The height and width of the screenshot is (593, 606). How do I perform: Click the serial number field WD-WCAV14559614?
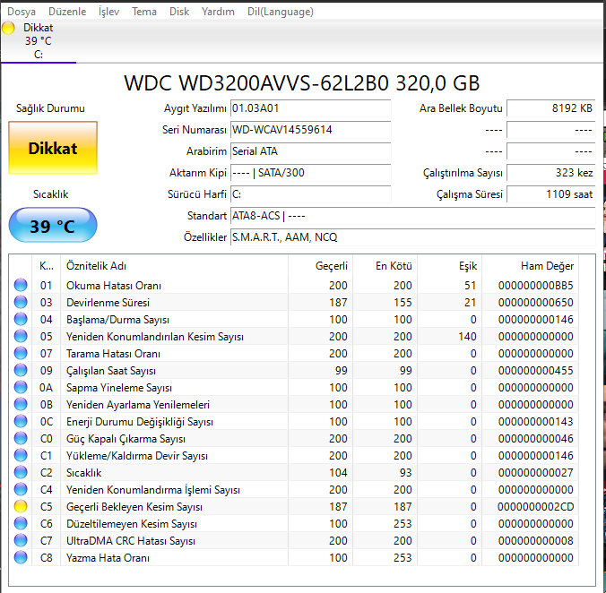(x=311, y=130)
